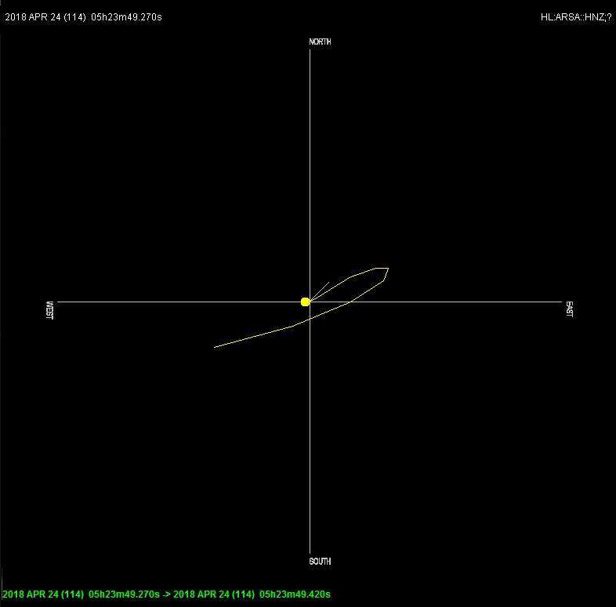Select the EAST axis label
This screenshot has height=607, width=616.
[x=569, y=309]
